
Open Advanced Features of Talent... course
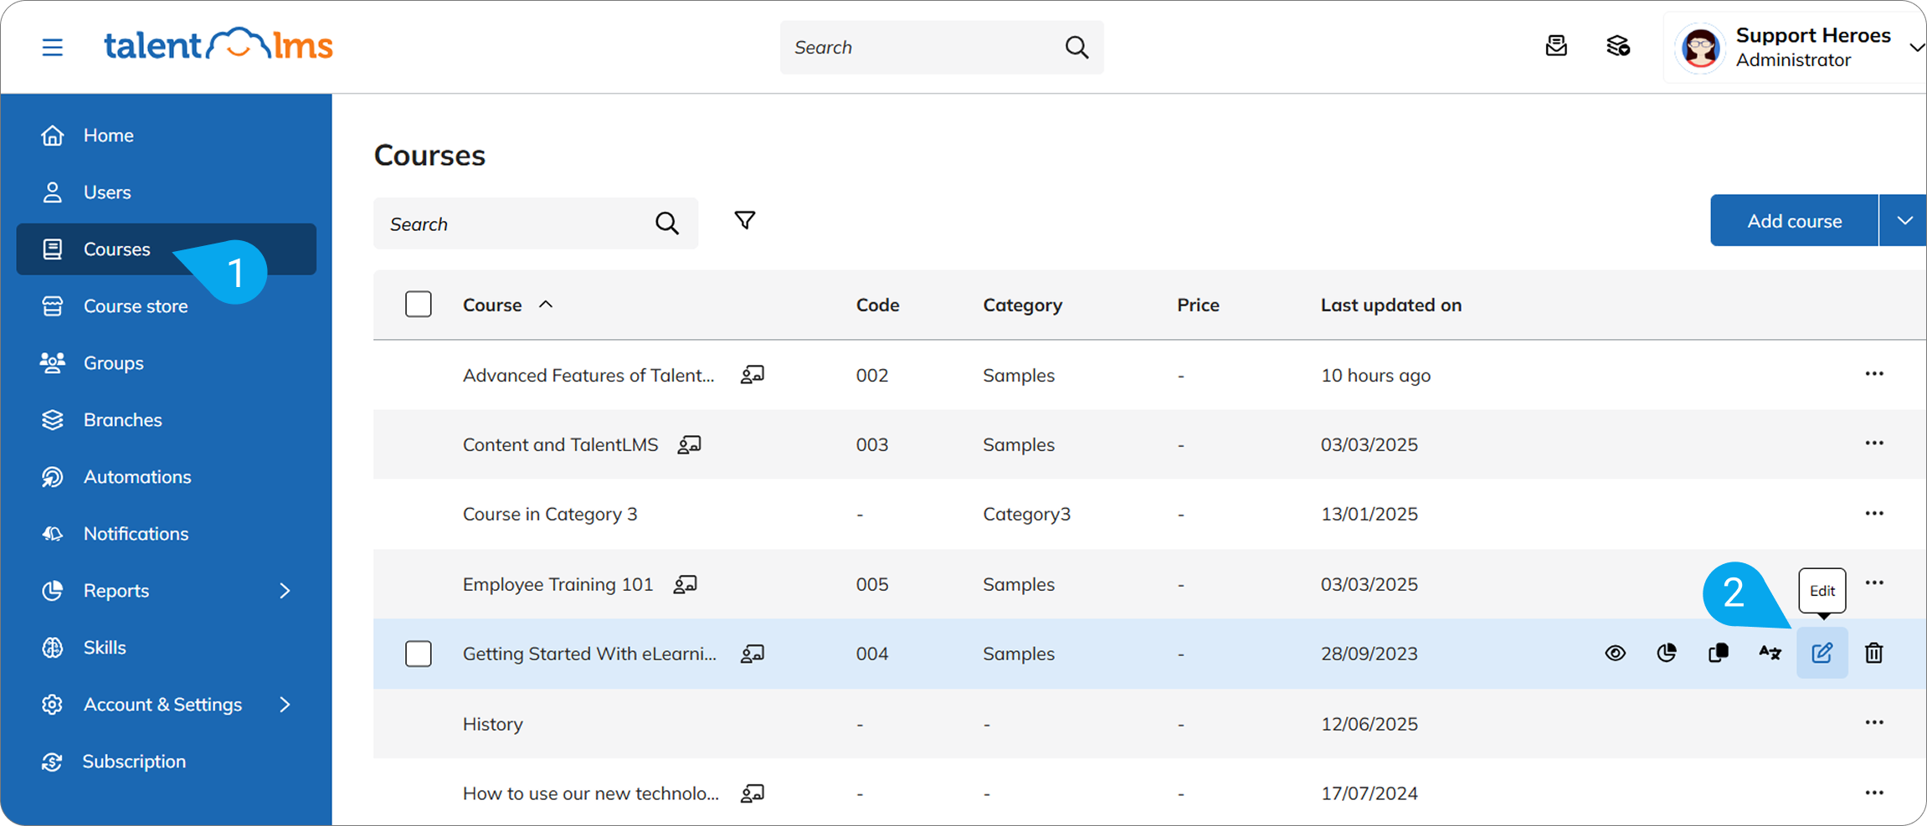[x=588, y=375]
